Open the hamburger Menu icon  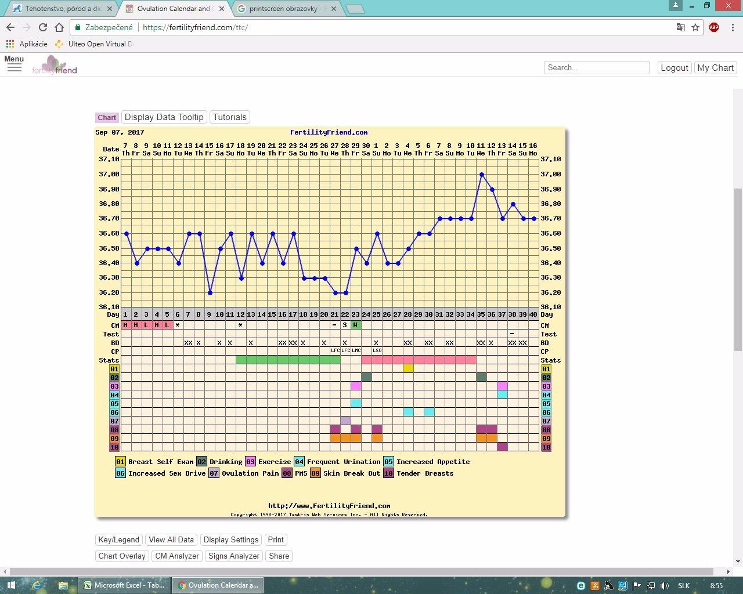pyautogui.click(x=14, y=67)
